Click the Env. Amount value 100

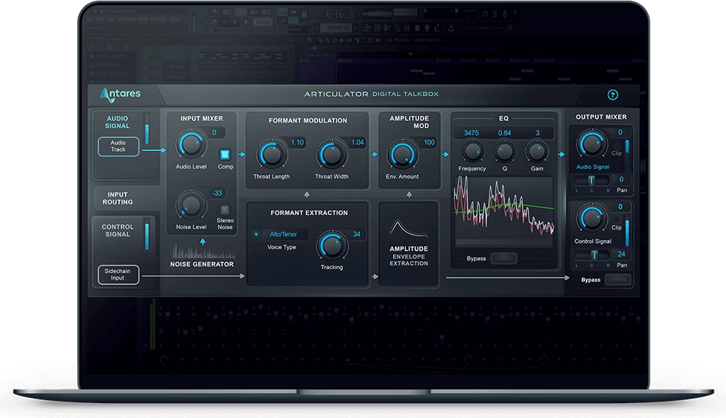(429, 142)
